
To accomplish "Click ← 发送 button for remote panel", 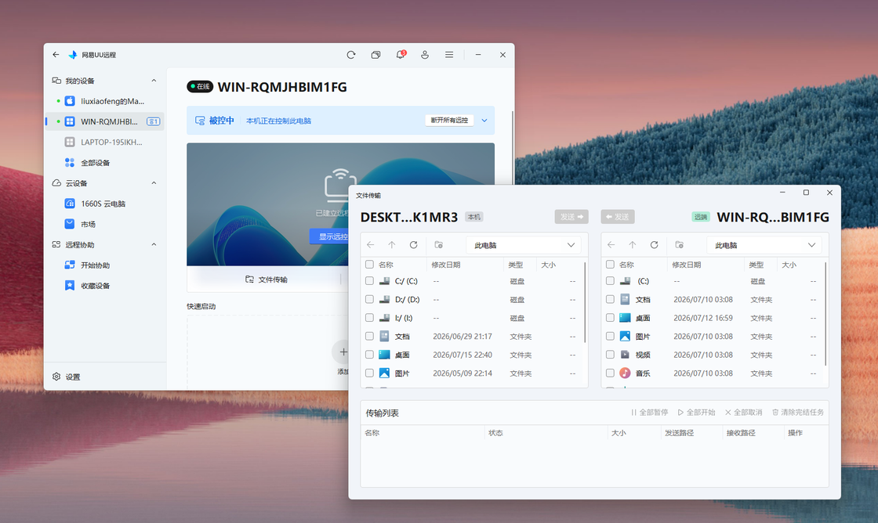I will coord(618,216).
